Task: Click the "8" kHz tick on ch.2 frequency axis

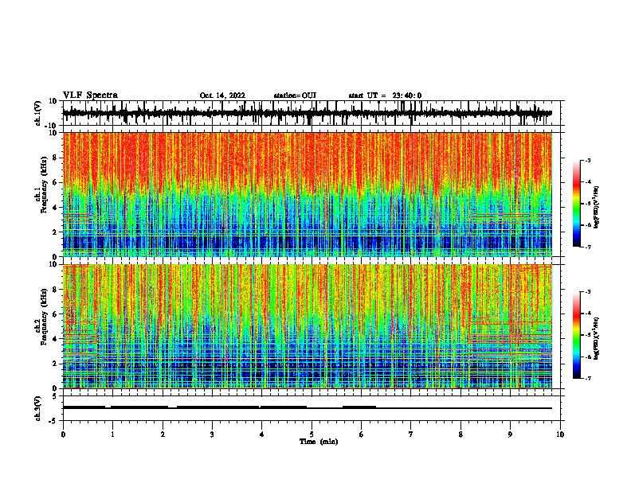Action: pos(55,290)
